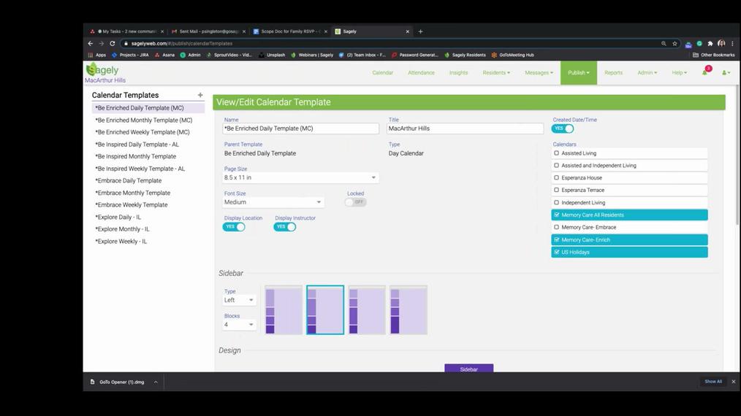Toggle the Locked switch on
Screen dimensions: 741x416
pyautogui.click(x=356, y=202)
